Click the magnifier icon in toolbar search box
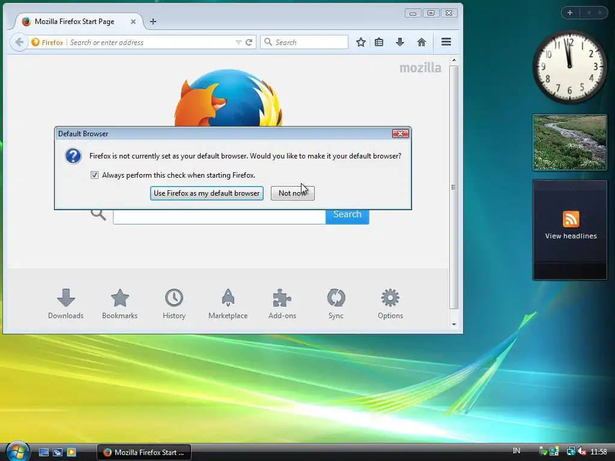 pos(268,42)
